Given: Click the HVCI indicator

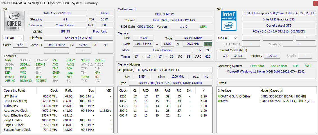Looking at the screenshot, I should [x=308, y=66].
